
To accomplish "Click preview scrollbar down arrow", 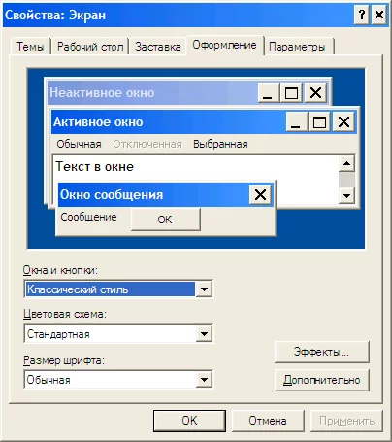I will pos(346,195).
